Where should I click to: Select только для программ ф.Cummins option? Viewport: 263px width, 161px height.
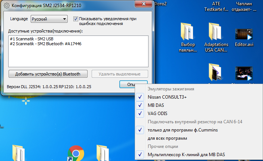pos(199,130)
